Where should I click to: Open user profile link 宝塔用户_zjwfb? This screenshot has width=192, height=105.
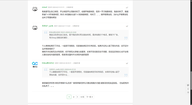click(48, 26)
